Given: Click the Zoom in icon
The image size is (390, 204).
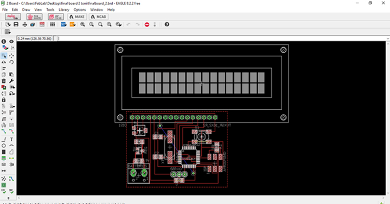Looking at the screenshot, I should (92, 24).
